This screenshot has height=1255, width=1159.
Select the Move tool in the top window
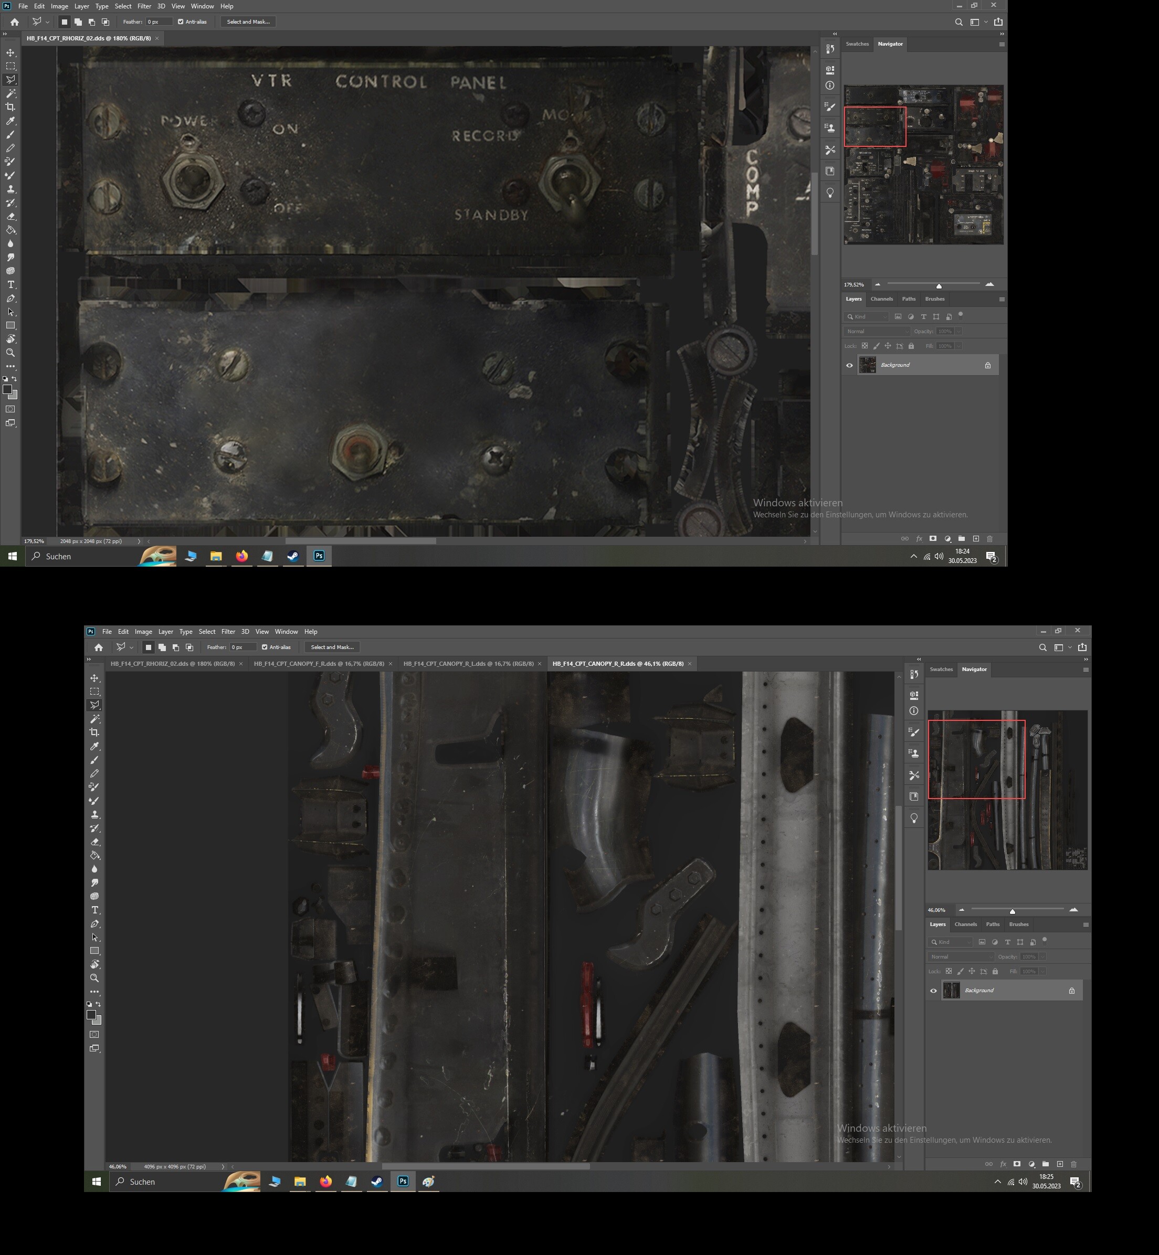pos(10,52)
